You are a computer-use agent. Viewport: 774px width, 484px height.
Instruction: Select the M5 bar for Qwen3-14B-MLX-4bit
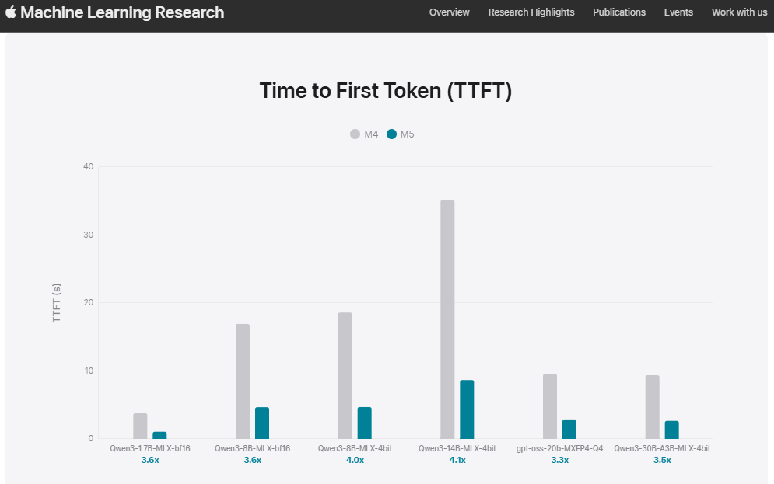point(467,409)
